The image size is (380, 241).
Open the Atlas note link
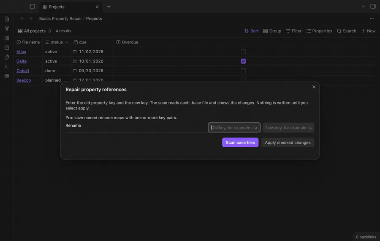[21, 52]
